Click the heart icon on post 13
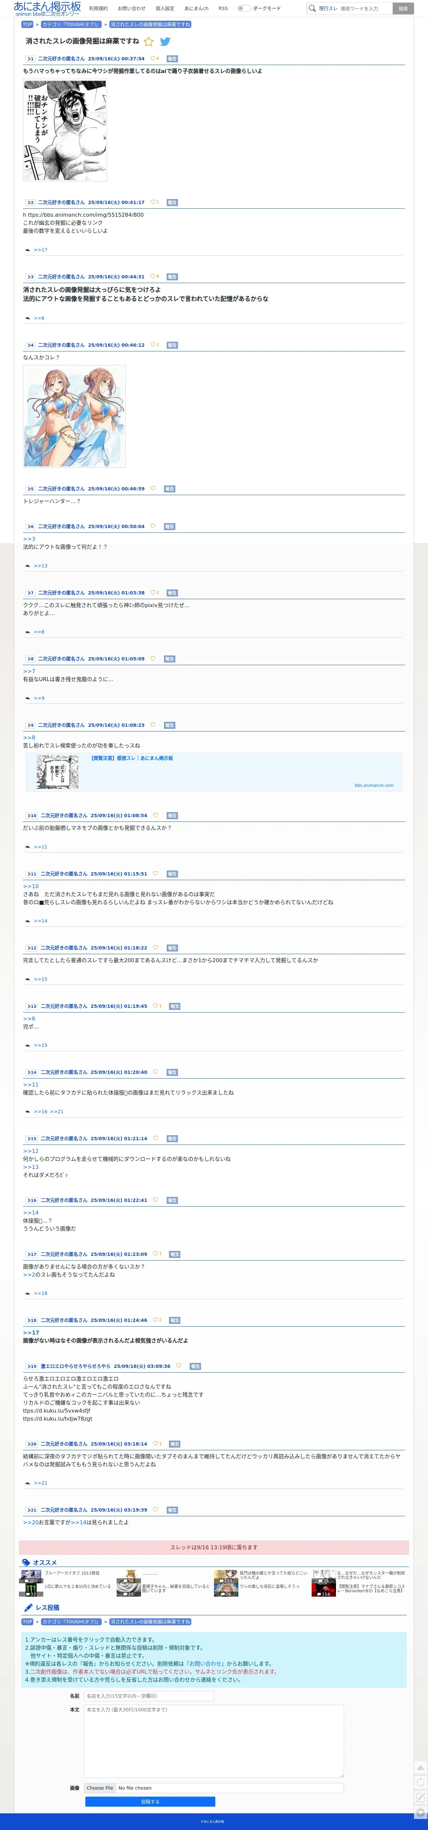428x1830 pixels. coord(155,1005)
